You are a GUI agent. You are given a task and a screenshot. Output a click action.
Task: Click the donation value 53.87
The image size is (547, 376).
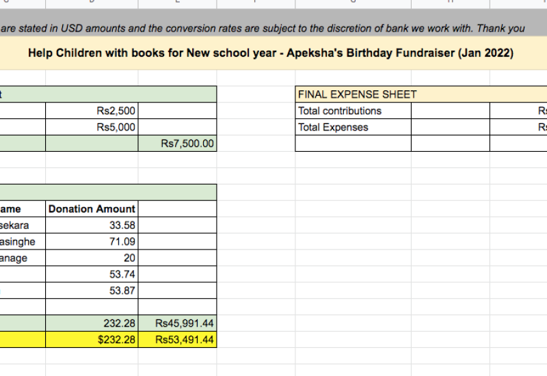[x=92, y=291]
